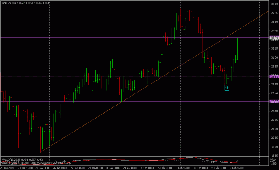279x170 pixels.
Task: Click the MACD scale value 2.316
Action: click(x=273, y=159)
